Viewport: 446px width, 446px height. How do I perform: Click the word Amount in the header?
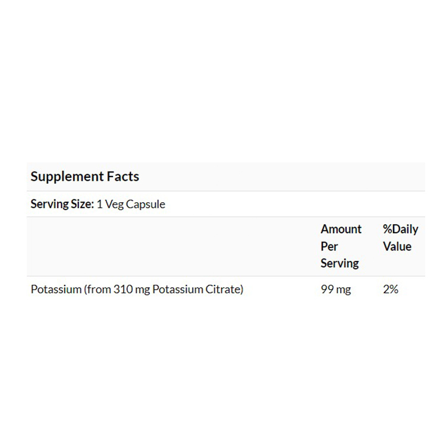[341, 230]
